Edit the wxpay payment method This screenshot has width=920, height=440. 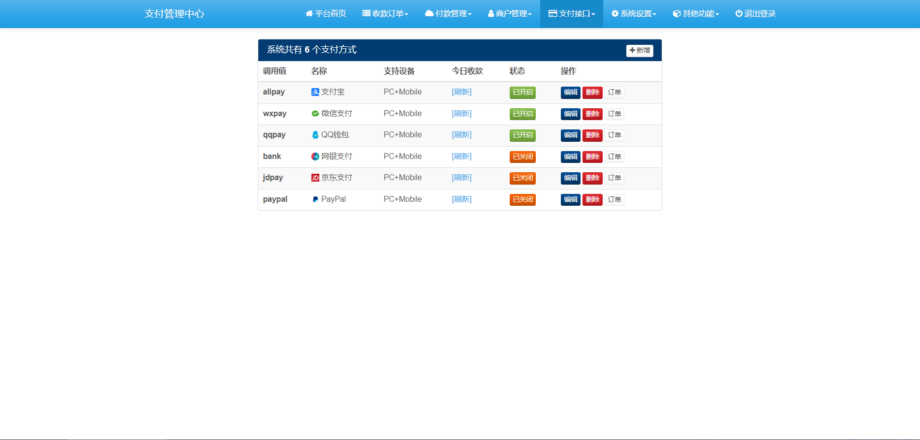click(x=571, y=114)
